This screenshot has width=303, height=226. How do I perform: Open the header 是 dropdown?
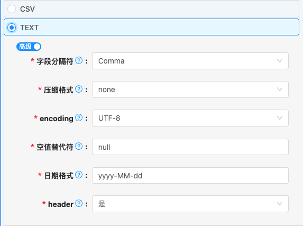tap(190, 204)
